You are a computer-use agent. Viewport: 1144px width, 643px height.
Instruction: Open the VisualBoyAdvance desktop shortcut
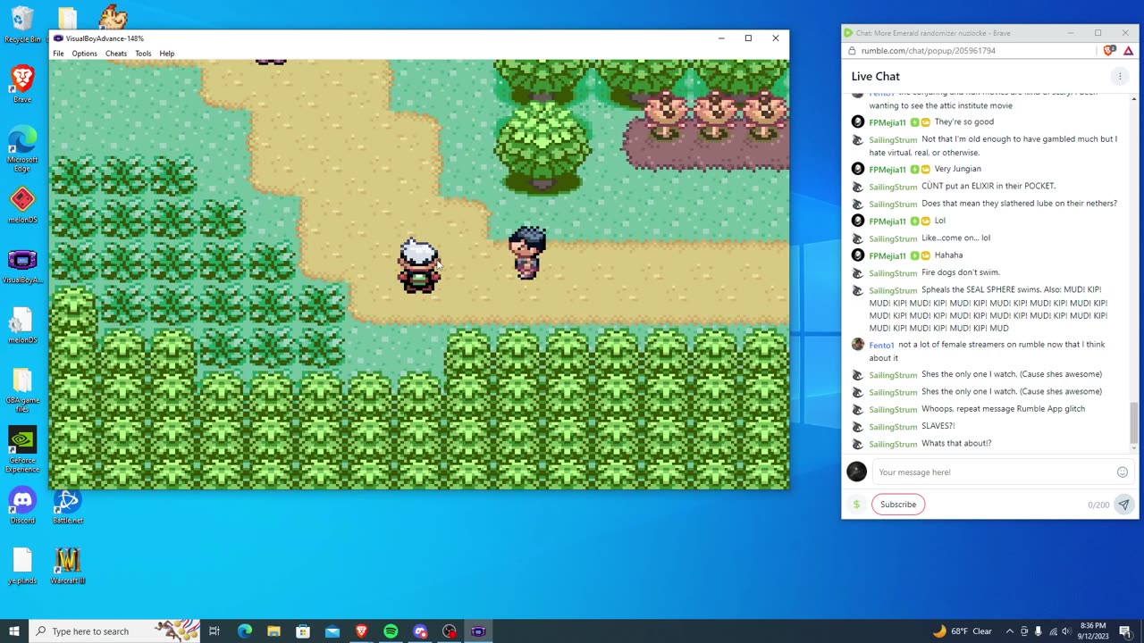coord(22,265)
